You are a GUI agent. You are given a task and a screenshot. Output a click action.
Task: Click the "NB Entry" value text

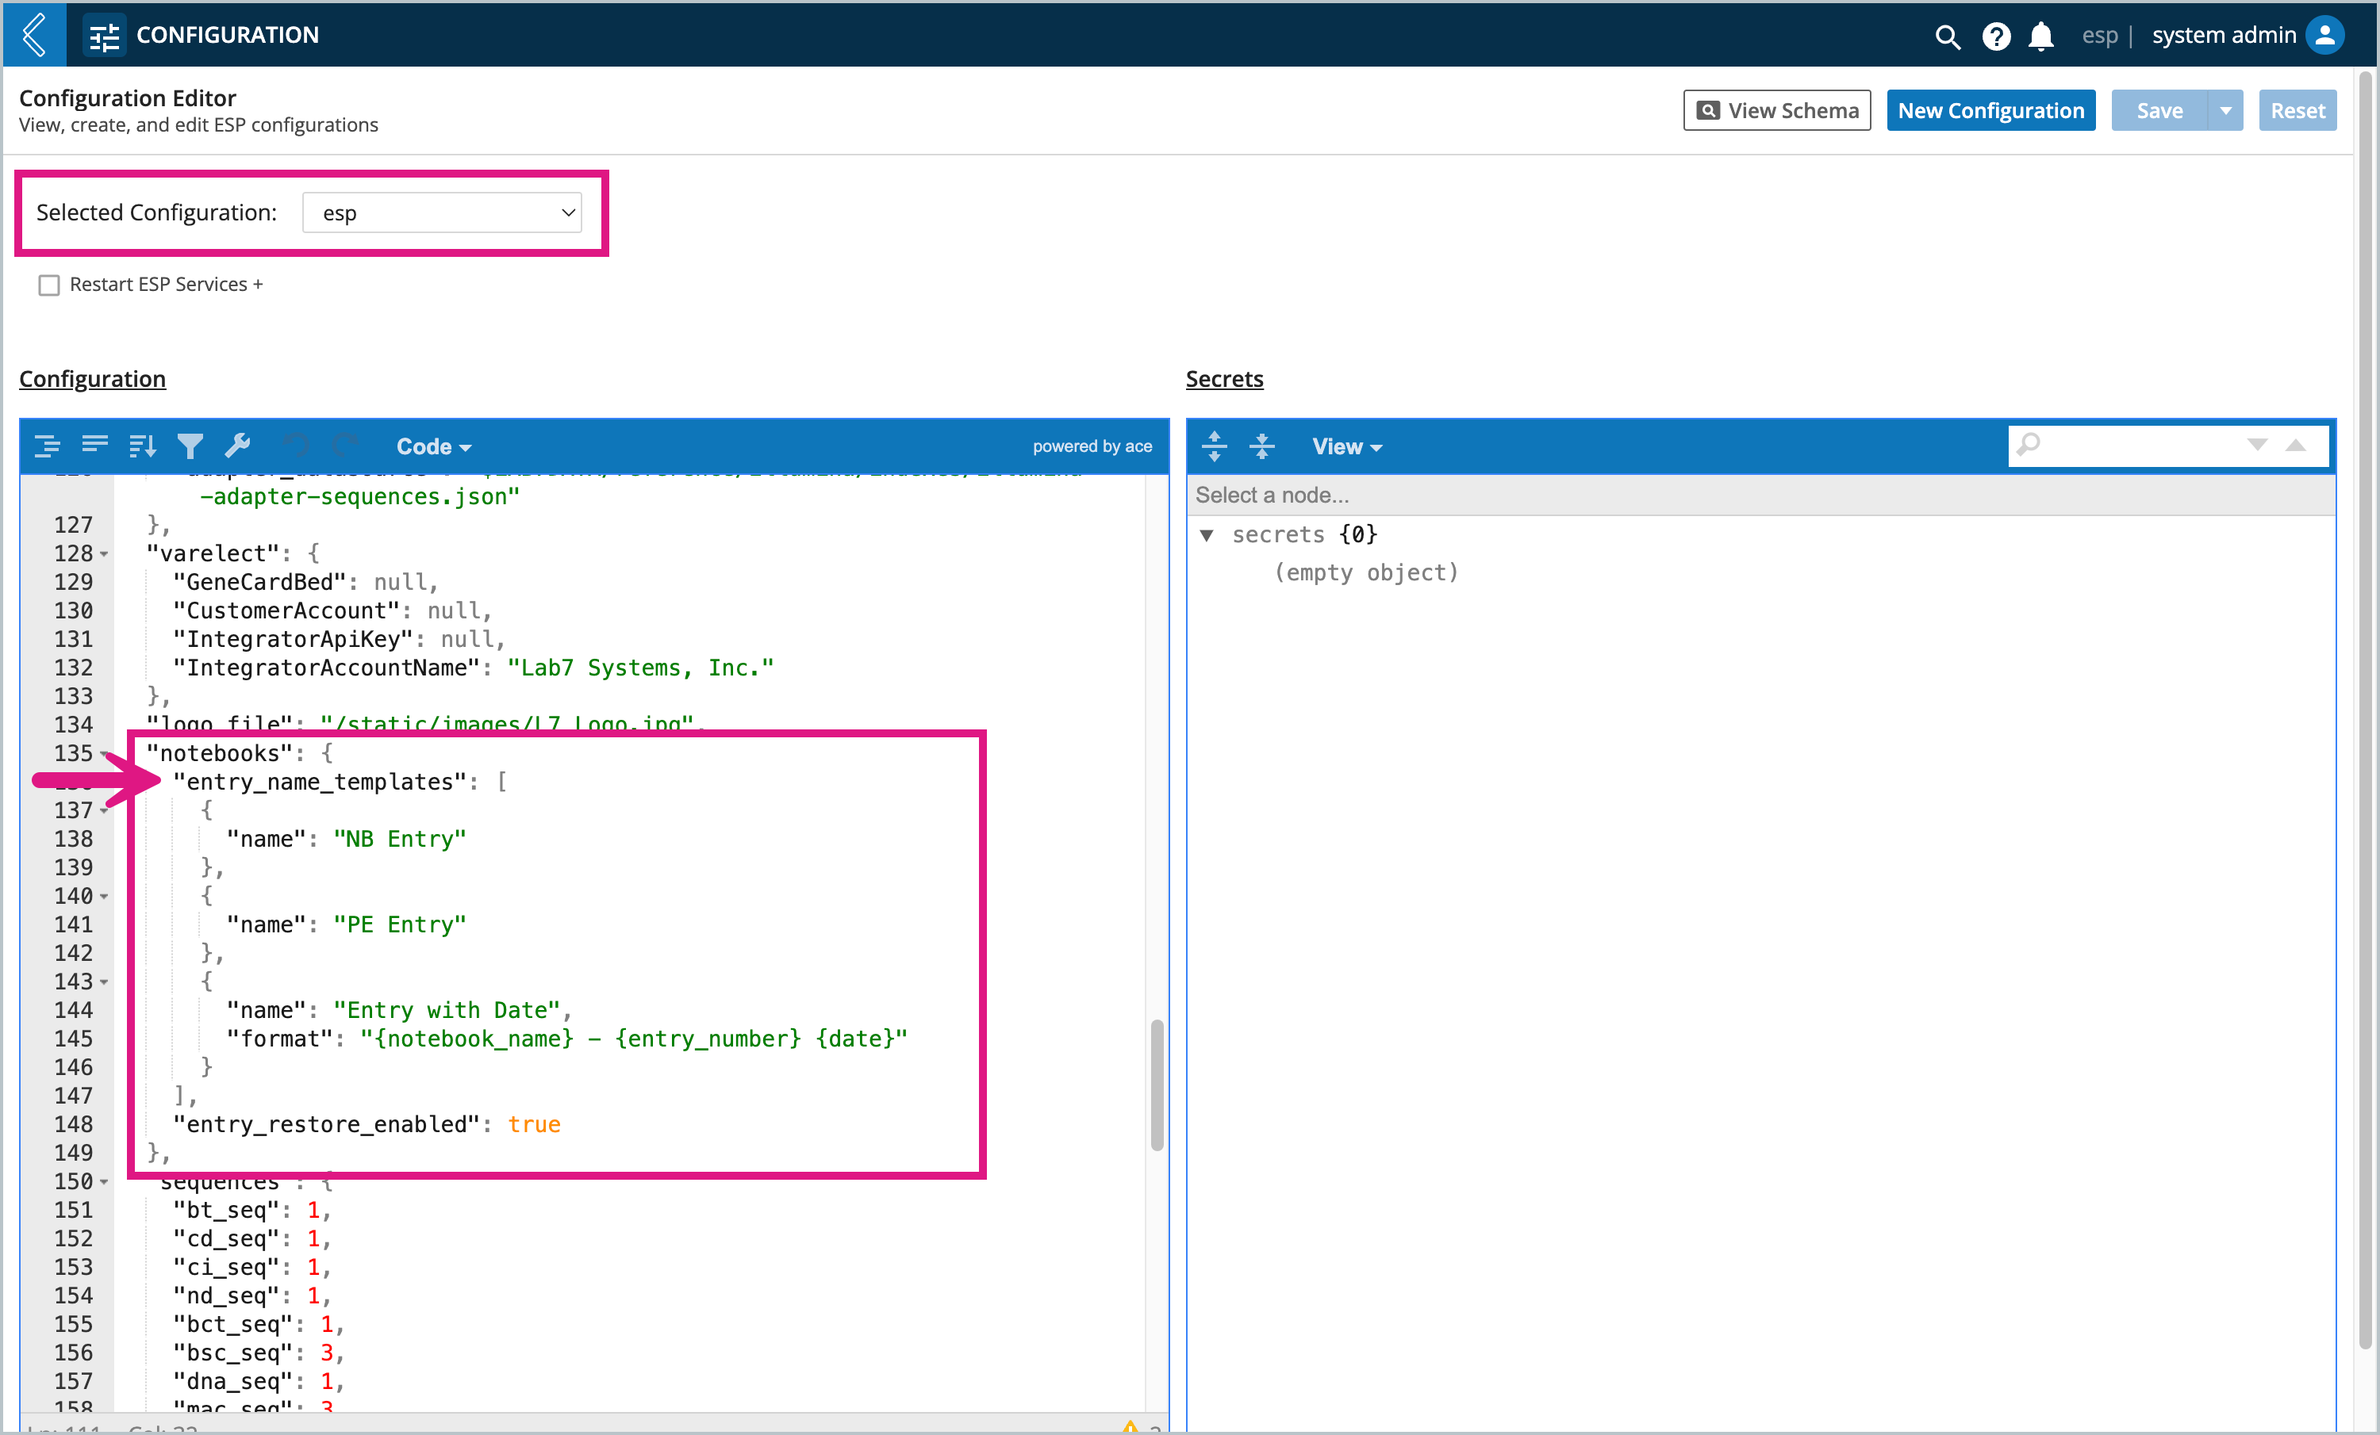[400, 840]
